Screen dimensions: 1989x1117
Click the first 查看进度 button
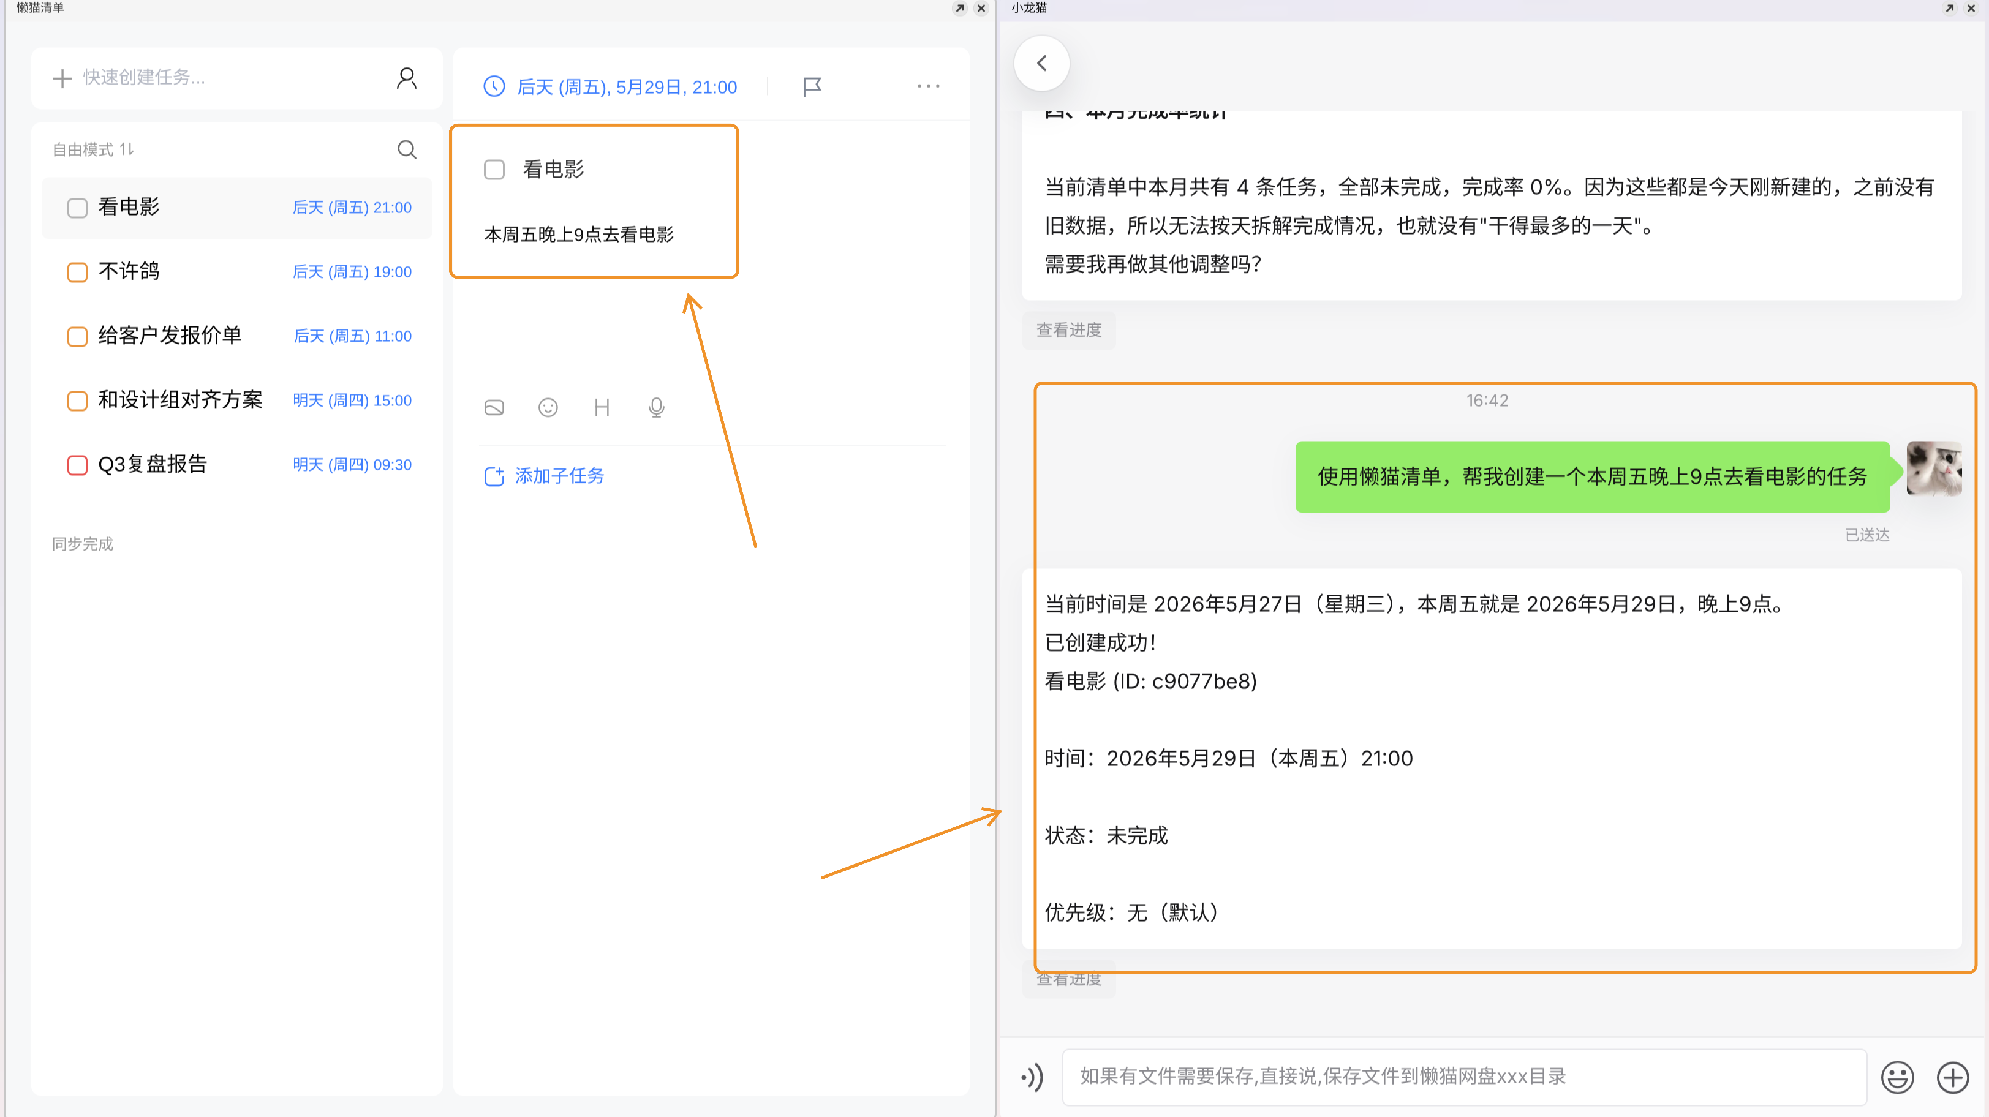(1069, 331)
